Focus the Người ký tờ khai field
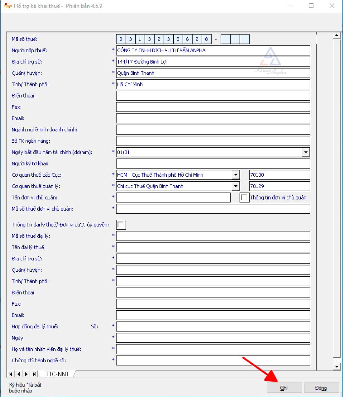Screen dimensions: 343x397 pyautogui.click(x=213, y=163)
